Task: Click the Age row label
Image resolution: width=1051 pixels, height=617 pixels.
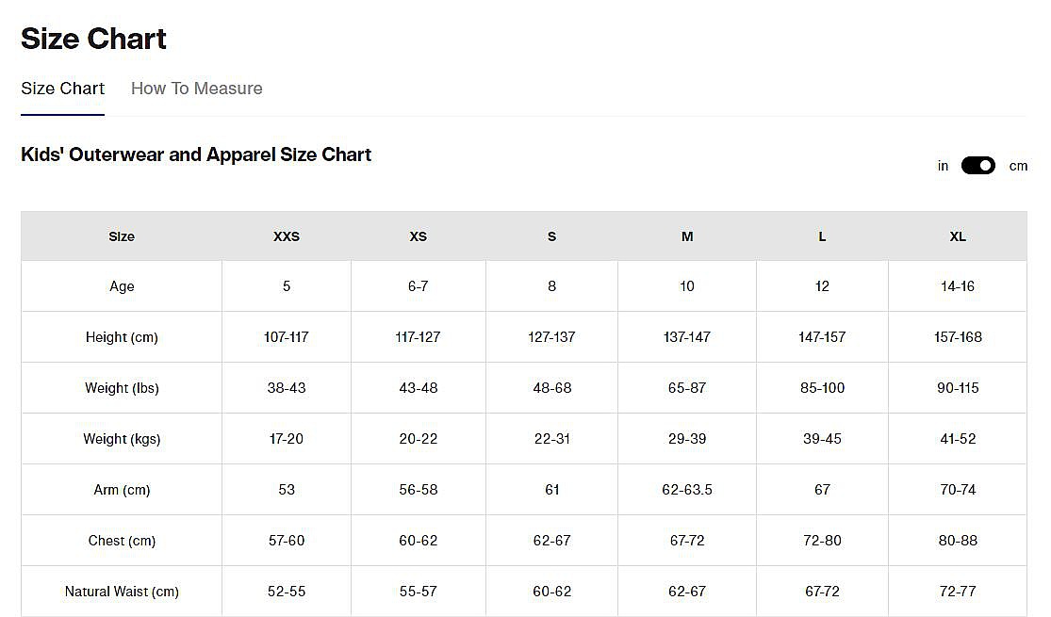Action: (122, 286)
